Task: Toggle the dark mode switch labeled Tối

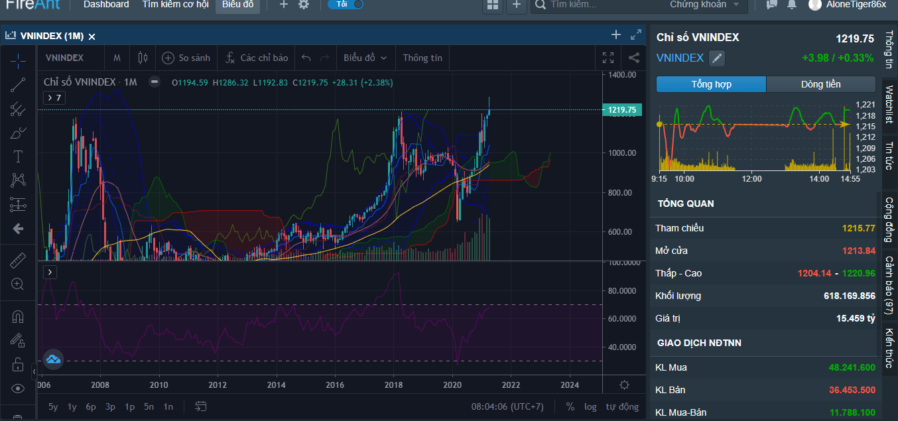Action: pos(346,5)
